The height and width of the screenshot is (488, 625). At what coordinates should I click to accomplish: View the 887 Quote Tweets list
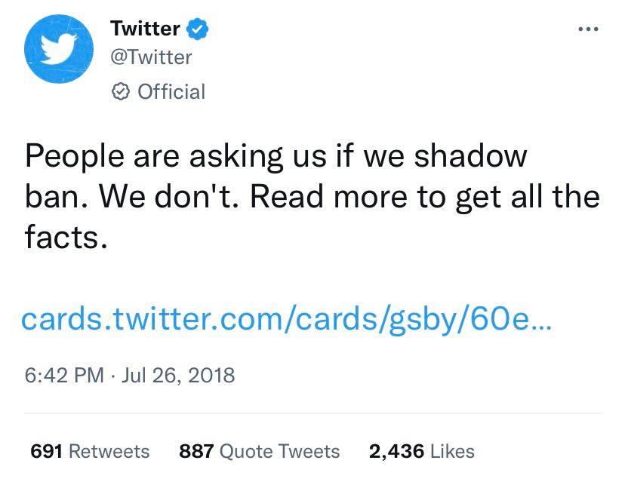[260, 451]
